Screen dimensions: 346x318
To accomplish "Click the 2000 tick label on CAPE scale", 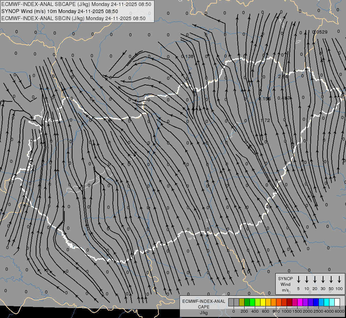I will (x=308, y=311).
